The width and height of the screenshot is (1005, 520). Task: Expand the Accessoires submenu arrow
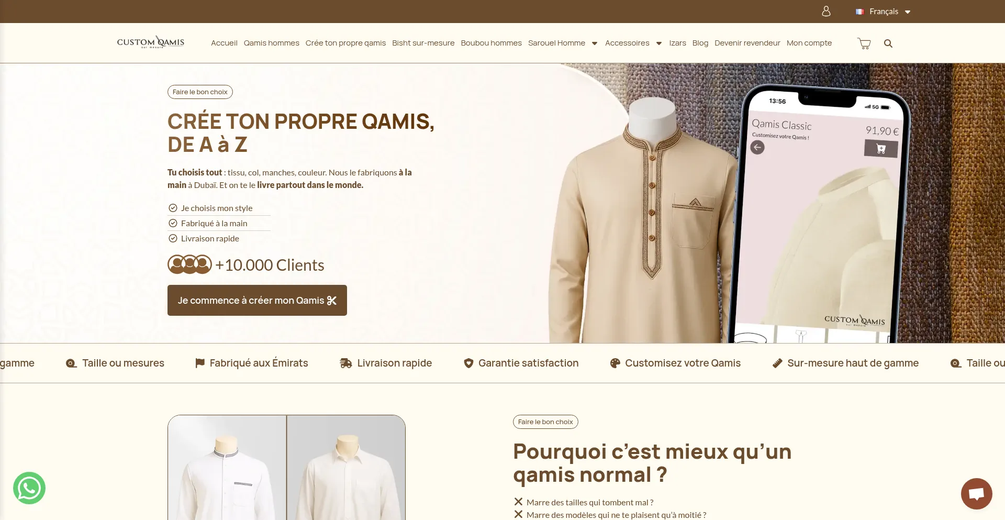(x=659, y=43)
